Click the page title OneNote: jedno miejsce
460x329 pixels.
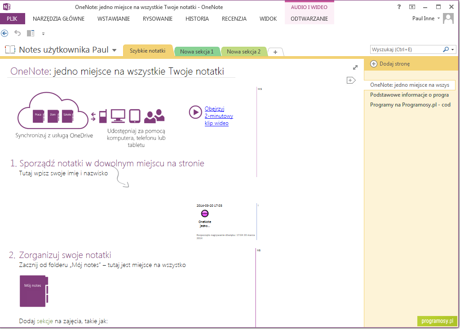[x=117, y=71]
